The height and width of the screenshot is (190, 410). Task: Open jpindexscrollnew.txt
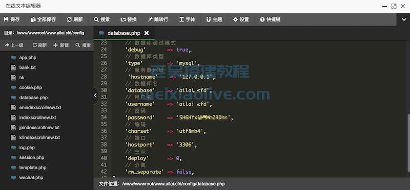coord(39,128)
